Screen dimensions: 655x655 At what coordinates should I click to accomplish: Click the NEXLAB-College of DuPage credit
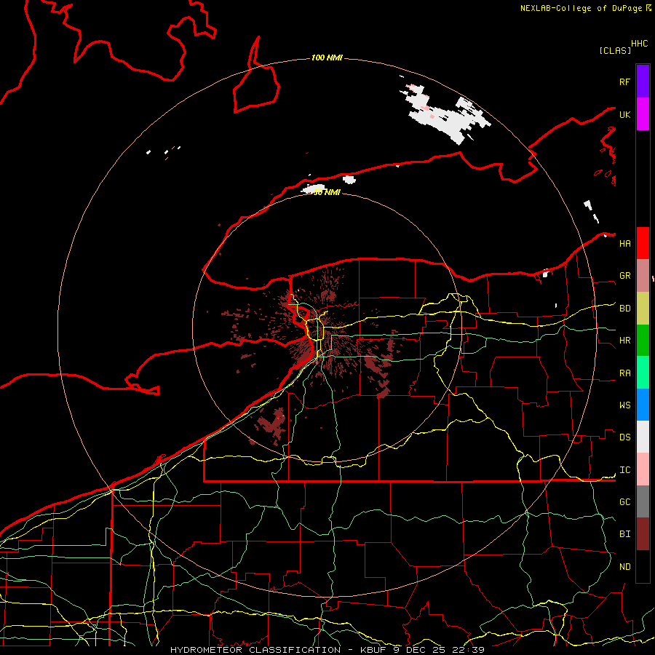pyautogui.click(x=581, y=8)
